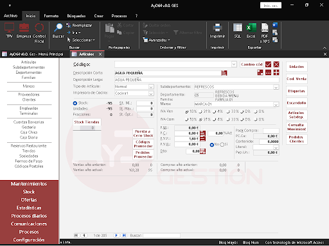This screenshot has height=246, width=329.
Task: Click Reemplazar in the Buscar group
Action: 79,26
